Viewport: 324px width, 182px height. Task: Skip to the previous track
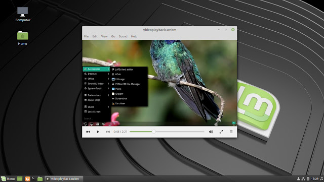pyautogui.click(x=88, y=132)
